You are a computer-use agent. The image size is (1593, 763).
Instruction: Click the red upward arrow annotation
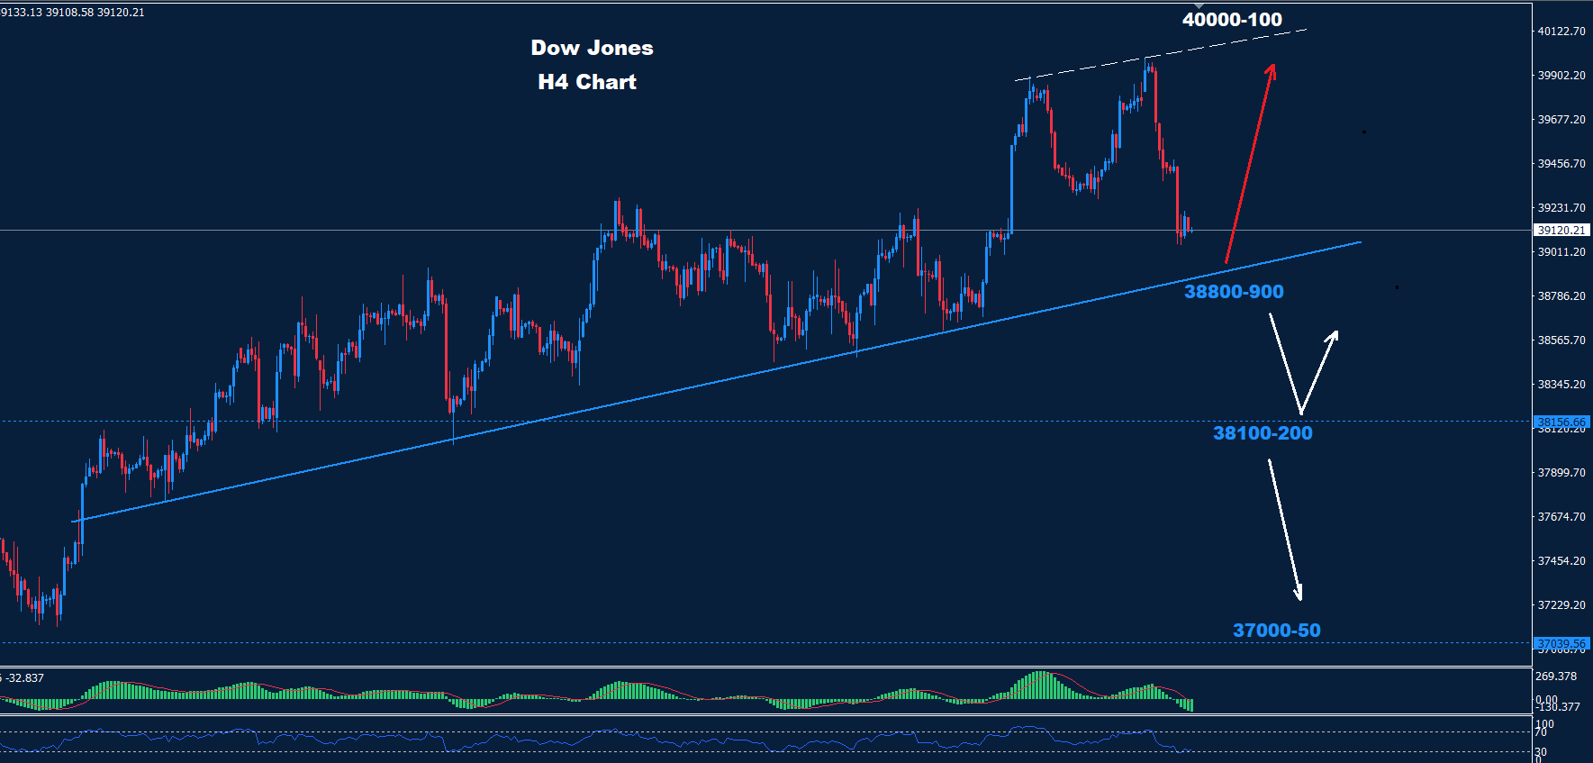coord(1250,162)
